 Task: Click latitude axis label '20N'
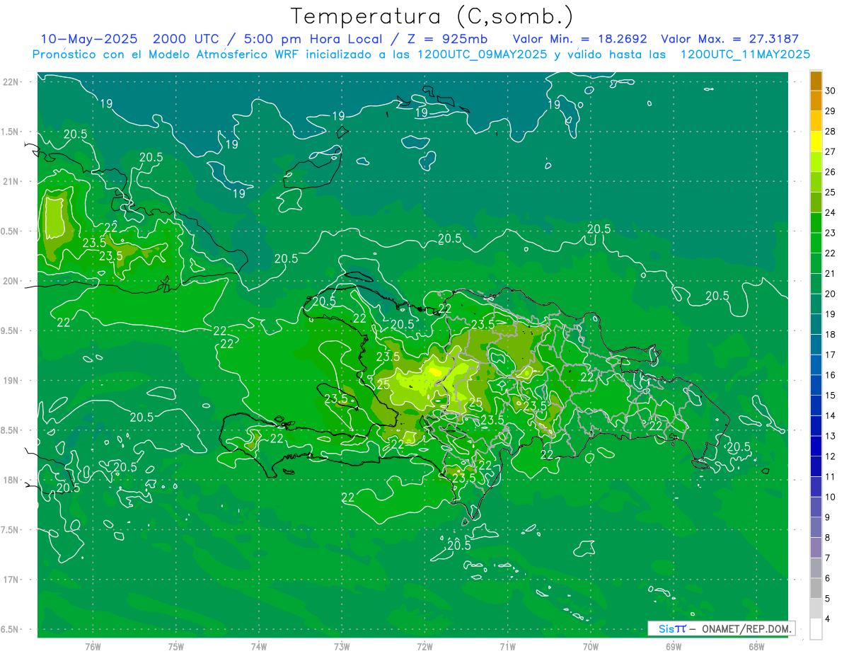tap(11, 281)
